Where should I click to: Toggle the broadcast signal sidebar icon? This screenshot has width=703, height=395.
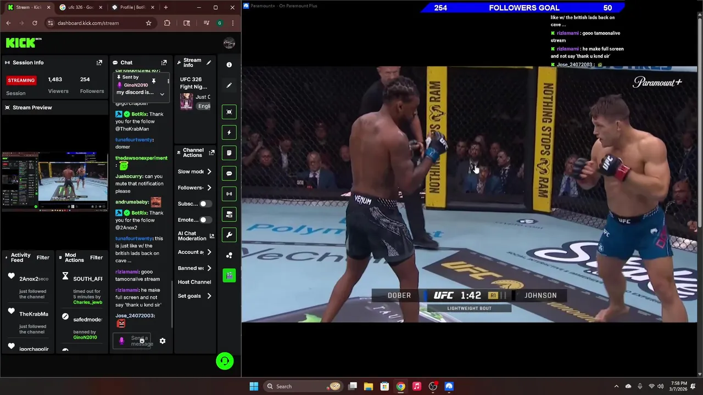(x=229, y=194)
